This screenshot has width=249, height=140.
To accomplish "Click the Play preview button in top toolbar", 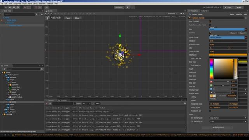I will [128, 7].
